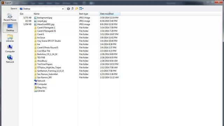Open Recent Places in sidebar

pyautogui.click(x=10, y=17)
